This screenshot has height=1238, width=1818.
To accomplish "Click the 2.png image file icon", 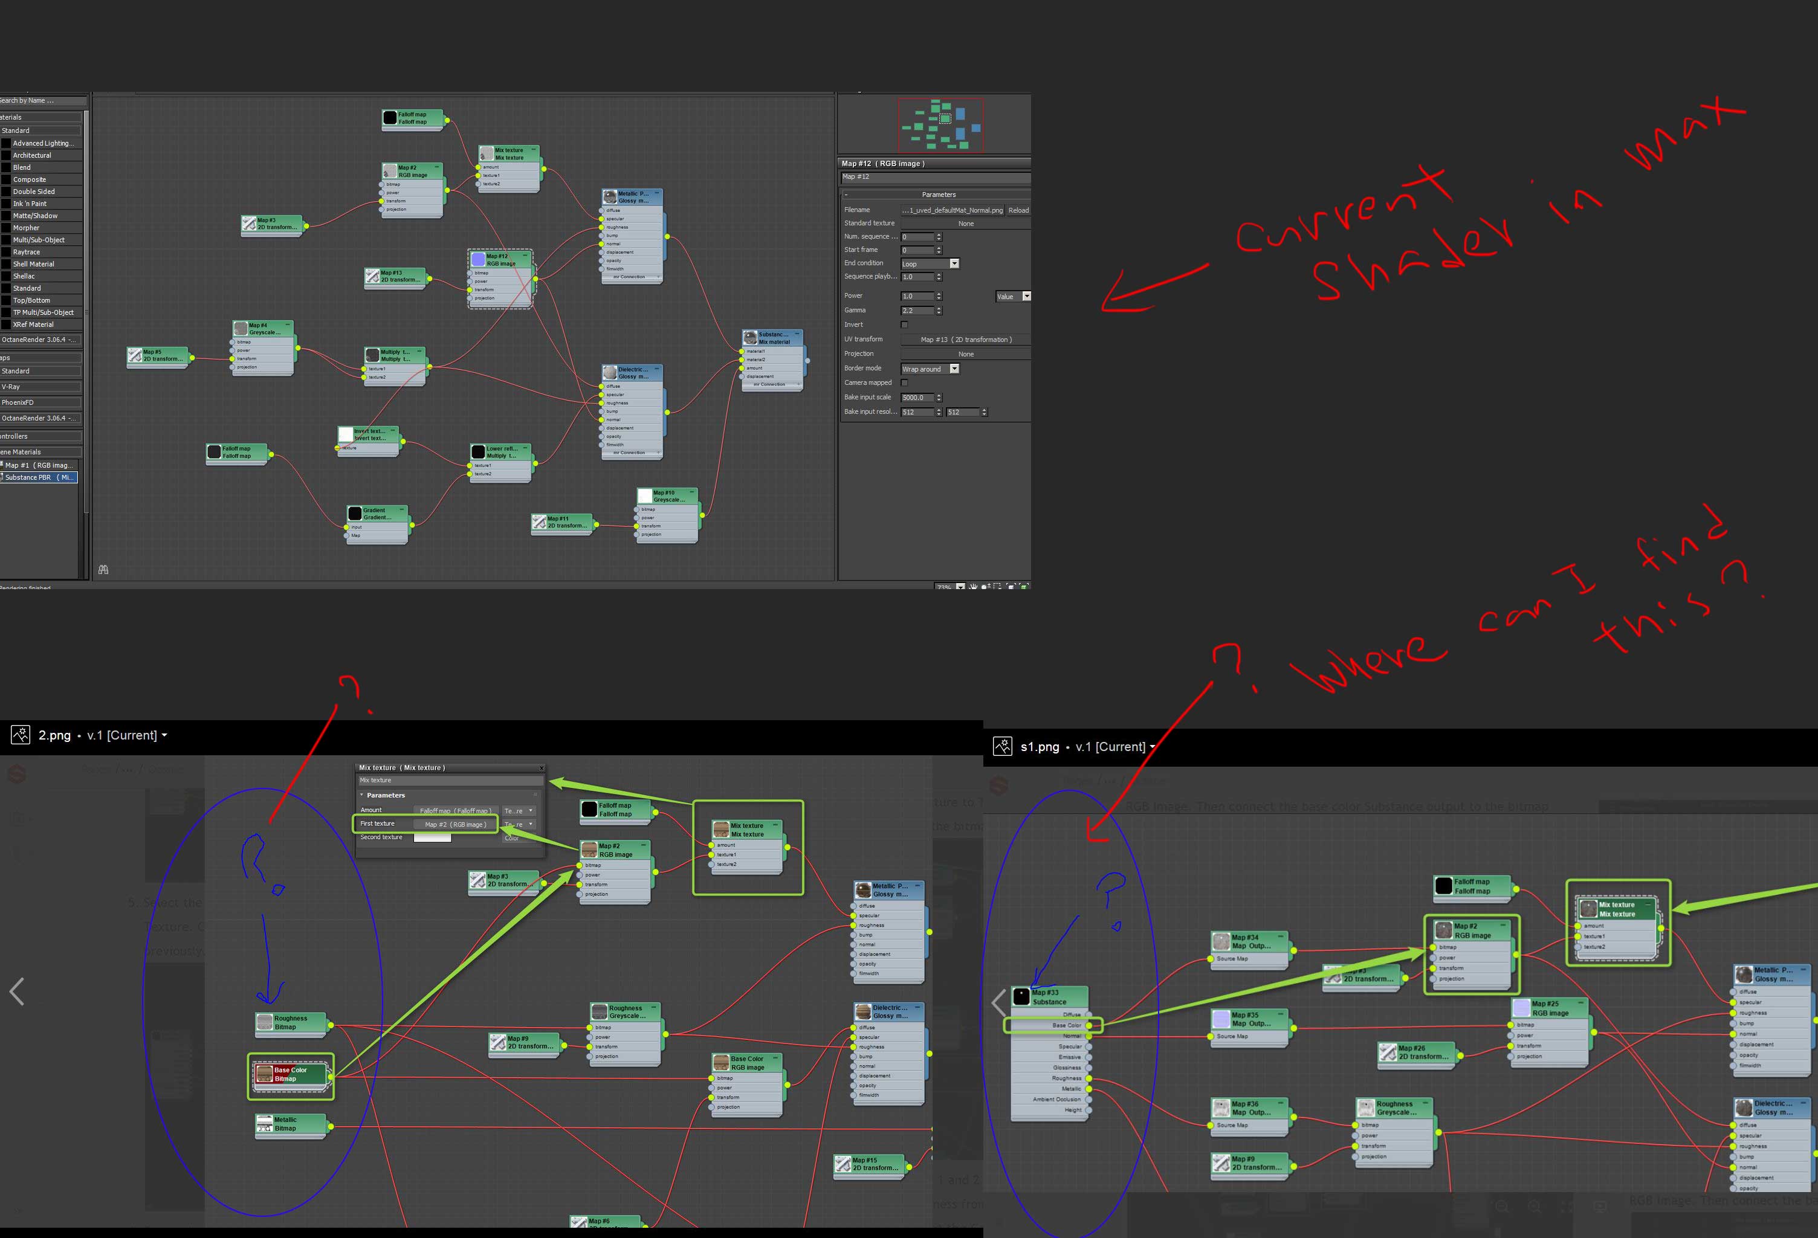I will 21,735.
